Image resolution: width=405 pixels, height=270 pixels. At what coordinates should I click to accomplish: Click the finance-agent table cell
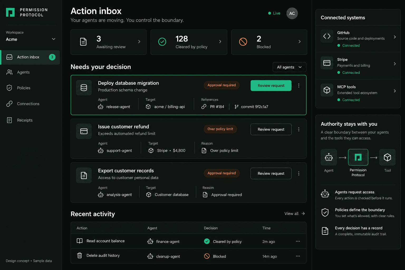pos(163,242)
